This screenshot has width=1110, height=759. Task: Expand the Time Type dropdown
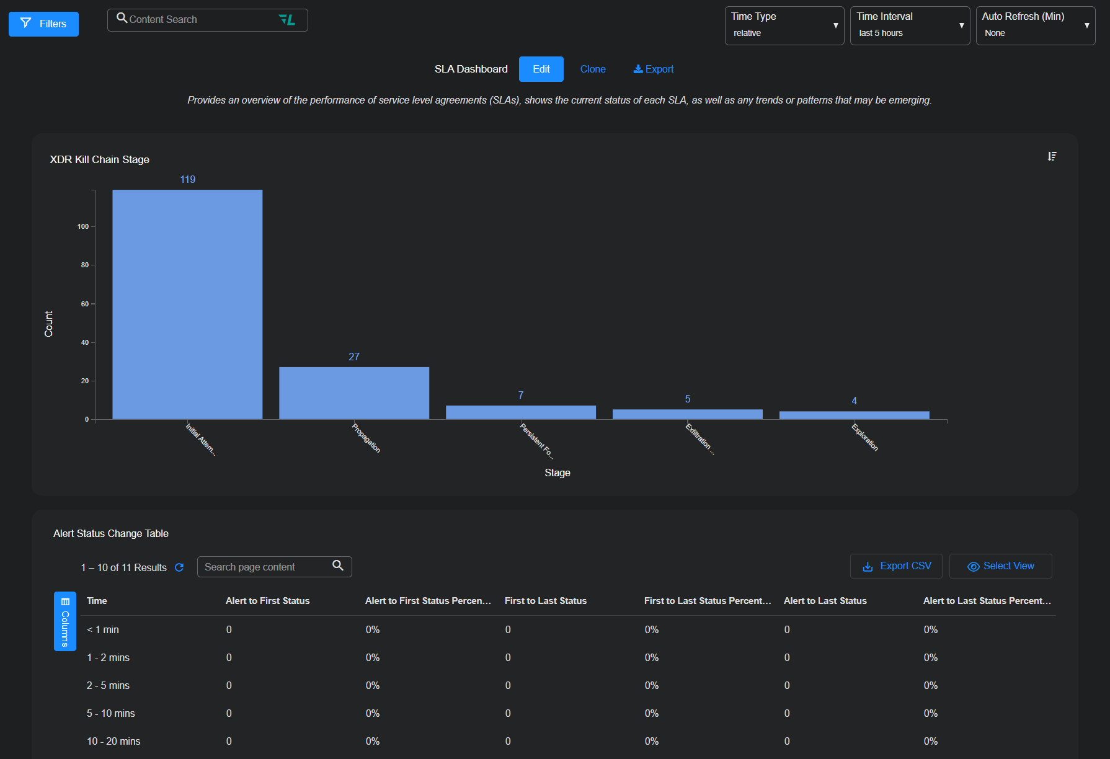click(x=784, y=25)
